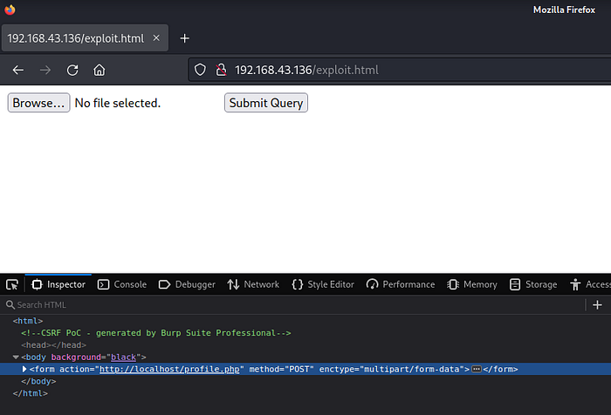Close the exploit.html browser tab
Image resolution: width=611 pixels, height=415 pixels.
(156, 38)
